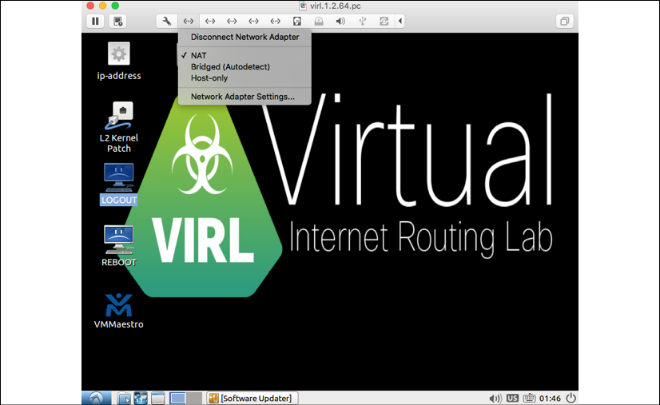Viewport: 660px width, 405px height.
Task: Launch the web browser taskbar icon
Action: (x=141, y=398)
